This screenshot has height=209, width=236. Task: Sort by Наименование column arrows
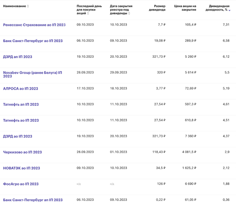click(x=28, y=6)
